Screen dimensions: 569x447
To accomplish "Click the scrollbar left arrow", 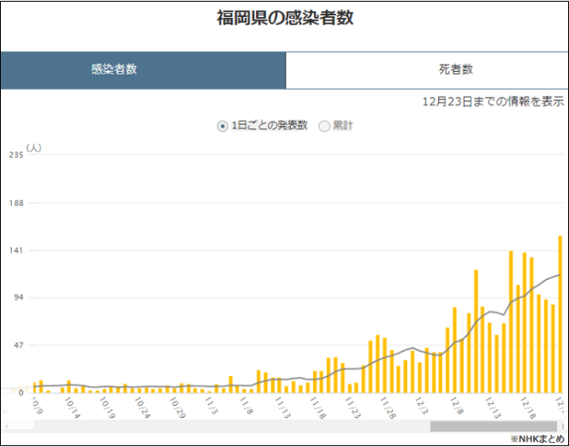I will 6,426.
